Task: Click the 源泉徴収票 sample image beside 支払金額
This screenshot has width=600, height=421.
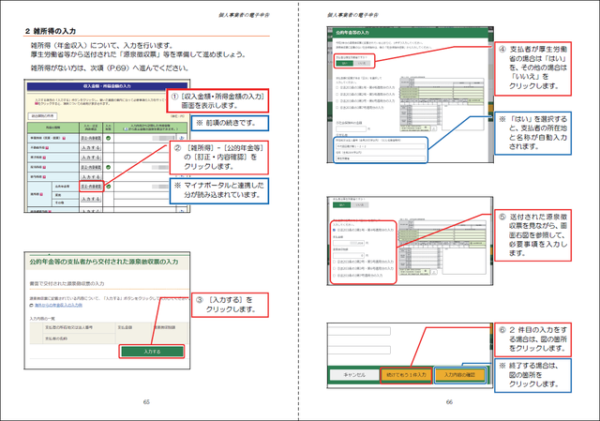Action: pyautogui.click(x=441, y=248)
